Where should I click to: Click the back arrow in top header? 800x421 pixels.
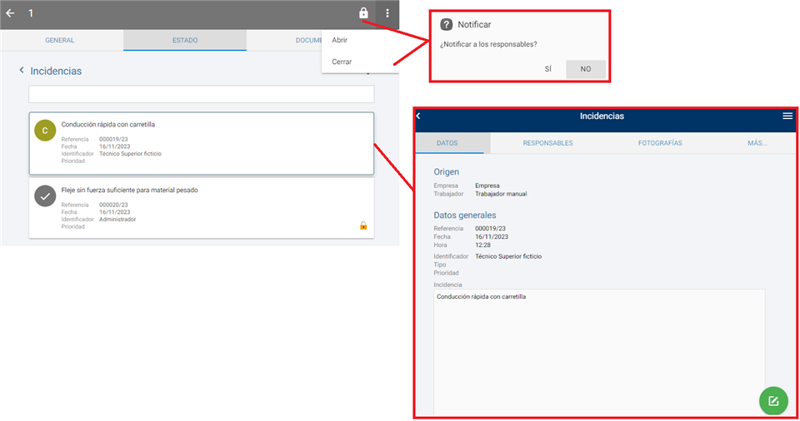click(x=10, y=13)
